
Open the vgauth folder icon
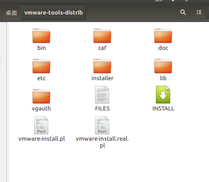[x=41, y=96]
